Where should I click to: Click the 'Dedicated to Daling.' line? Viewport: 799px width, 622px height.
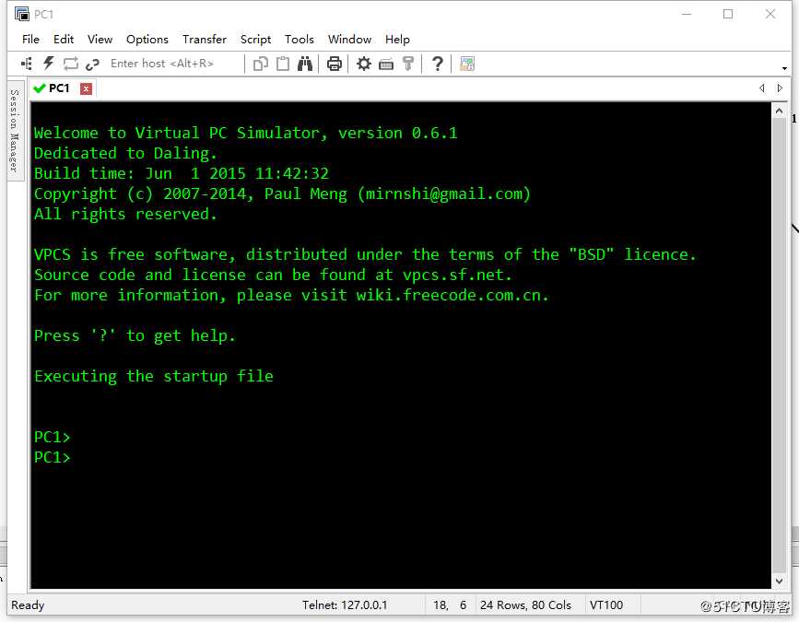click(x=125, y=153)
